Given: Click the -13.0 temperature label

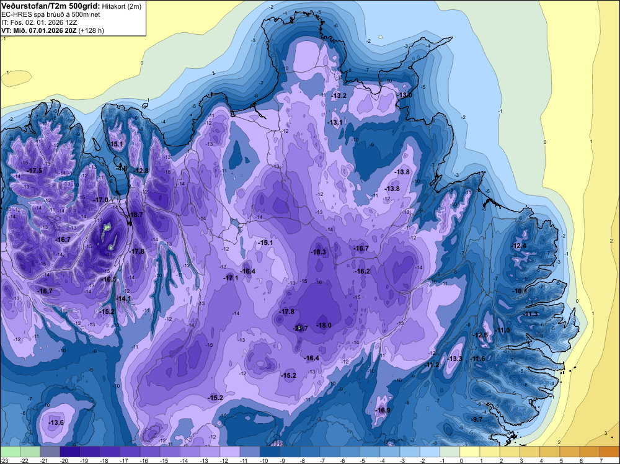Looking at the screenshot, I should click(404, 96).
